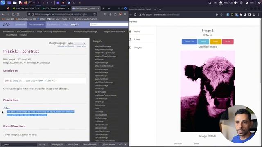Close the find bar

pyautogui.click(x=126, y=144)
